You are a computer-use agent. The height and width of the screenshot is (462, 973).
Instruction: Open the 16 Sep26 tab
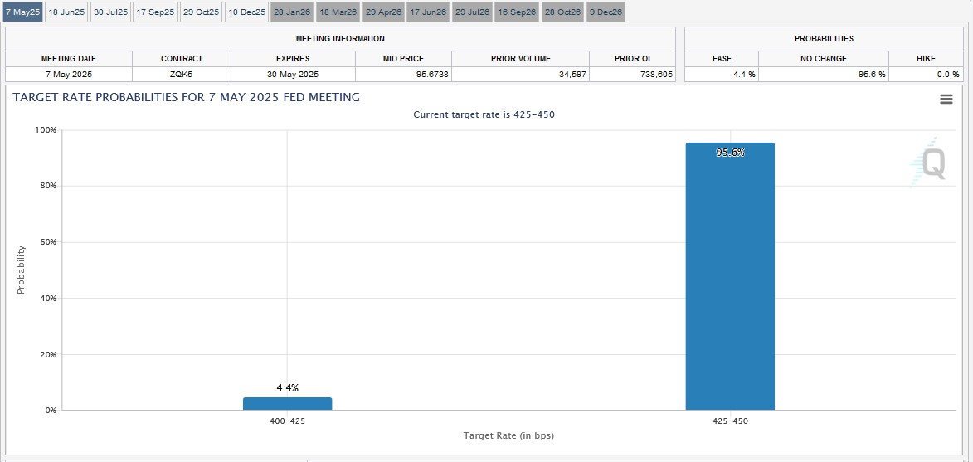coord(517,12)
